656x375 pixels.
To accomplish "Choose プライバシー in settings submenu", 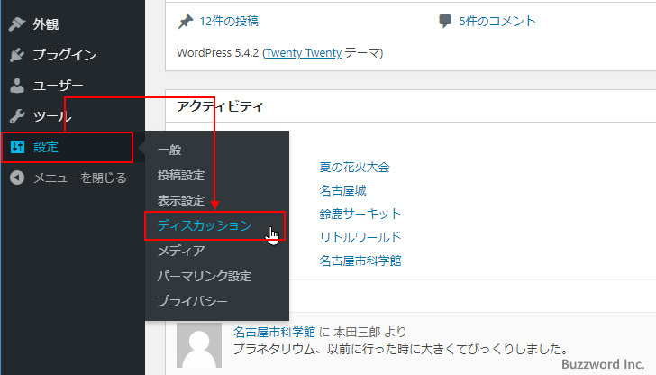I will pyautogui.click(x=193, y=301).
